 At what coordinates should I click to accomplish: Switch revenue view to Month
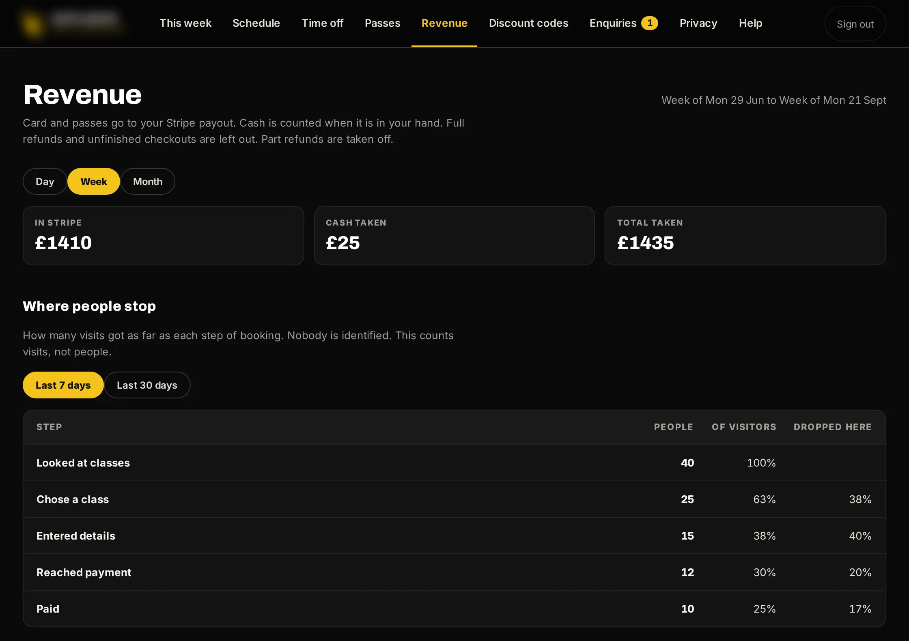[148, 181]
